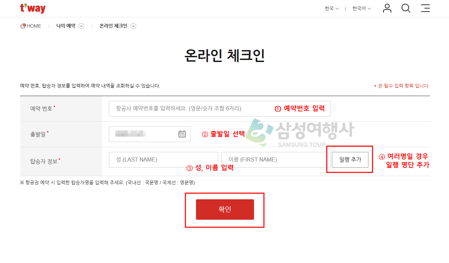Click the t'way logo
Screen dimensions: 449x263
point(33,9)
